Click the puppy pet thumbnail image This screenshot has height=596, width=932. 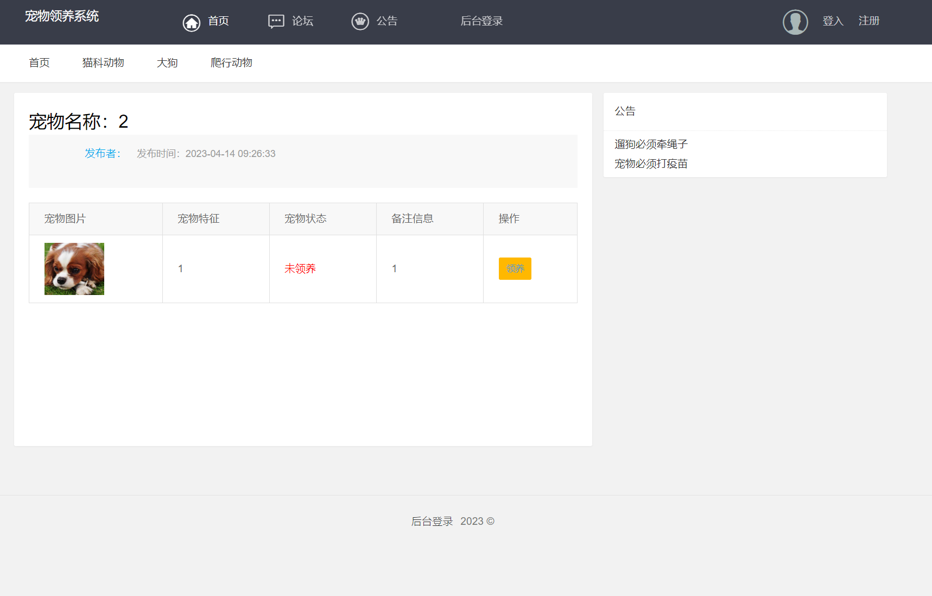[x=74, y=269]
